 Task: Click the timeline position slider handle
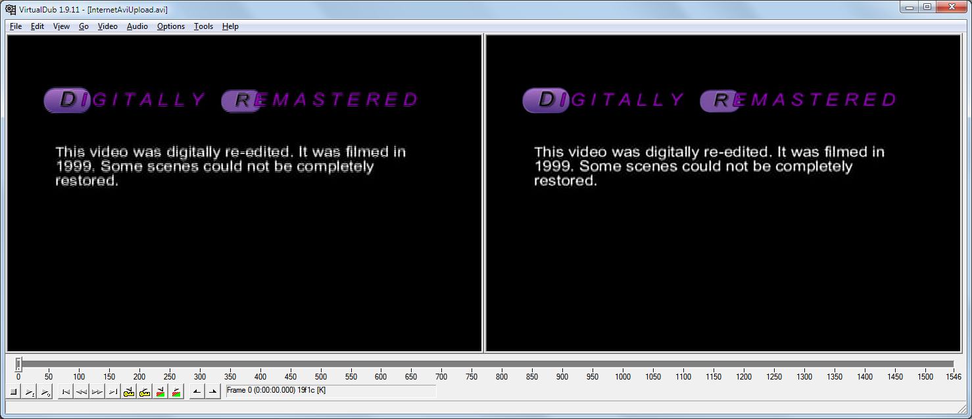click(x=18, y=364)
